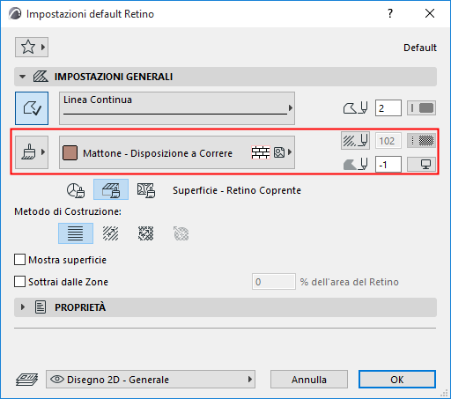Enable the Sottrai dalle Zone checkbox
451x399 pixels.
(x=19, y=282)
